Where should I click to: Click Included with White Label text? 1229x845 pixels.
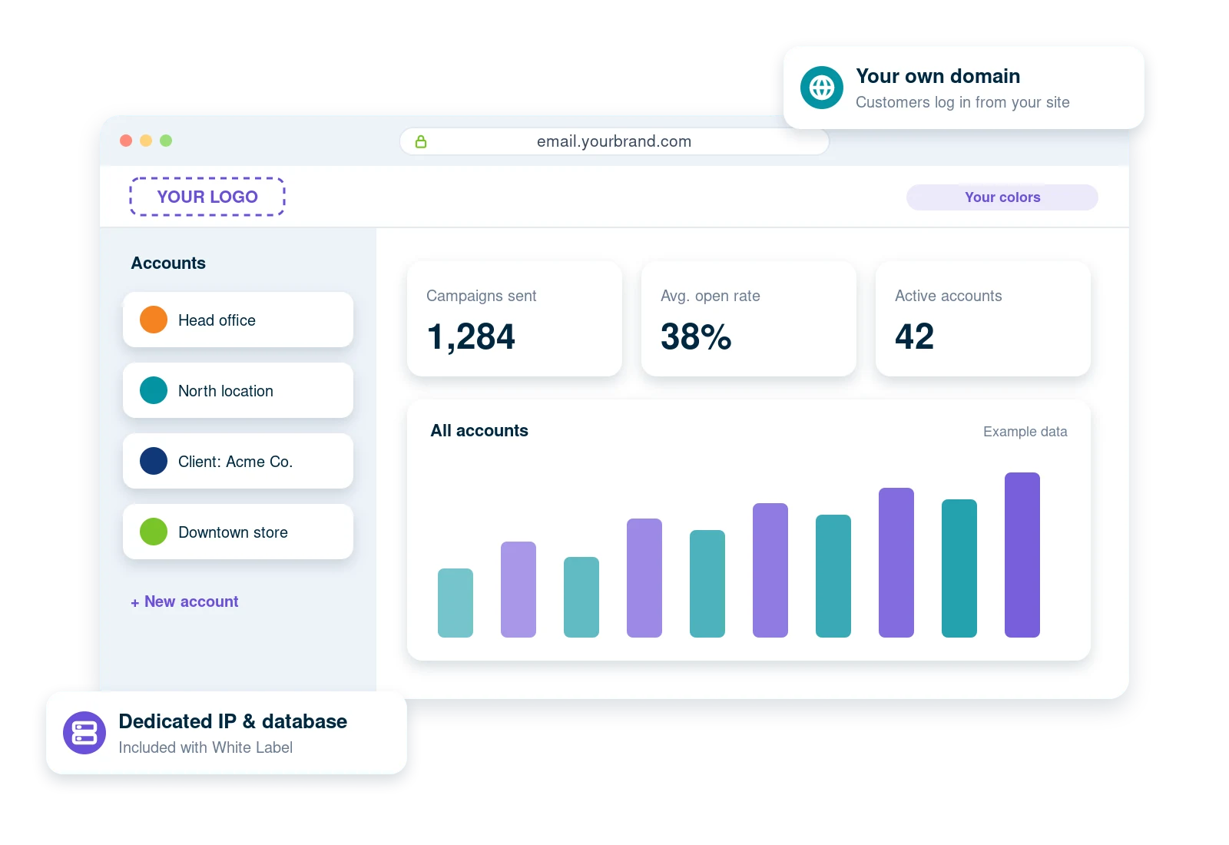205,747
